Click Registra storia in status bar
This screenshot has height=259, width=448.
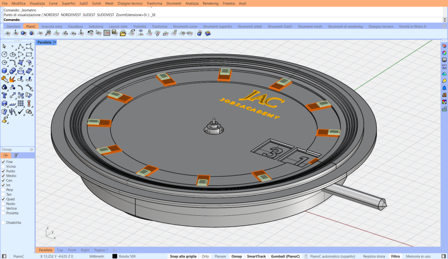(x=374, y=256)
